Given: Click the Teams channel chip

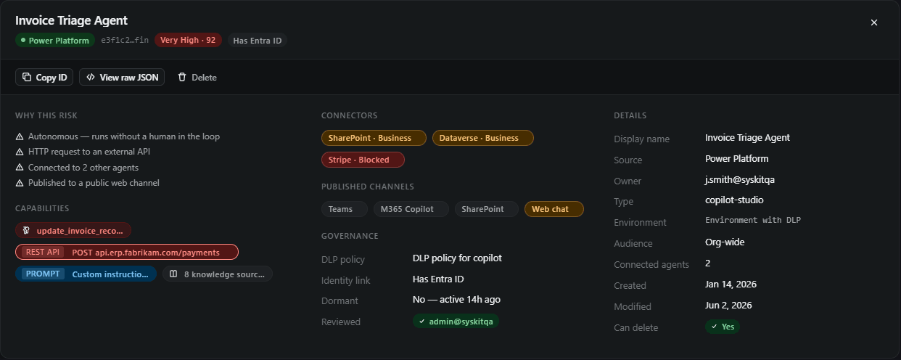Looking at the screenshot, I should [345, 209].
